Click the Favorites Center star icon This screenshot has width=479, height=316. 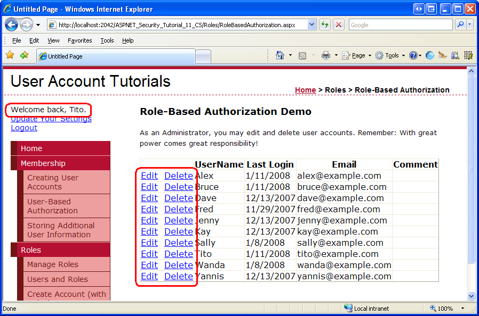[x=10, y=55]
